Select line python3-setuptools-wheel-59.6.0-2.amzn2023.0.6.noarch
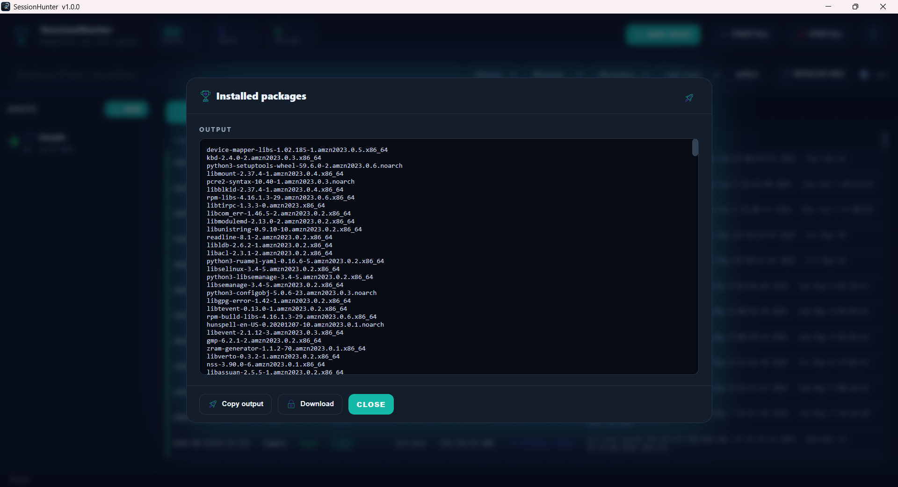Image resolution: width=898 pixels, height=487 pixels. (304, 166)
